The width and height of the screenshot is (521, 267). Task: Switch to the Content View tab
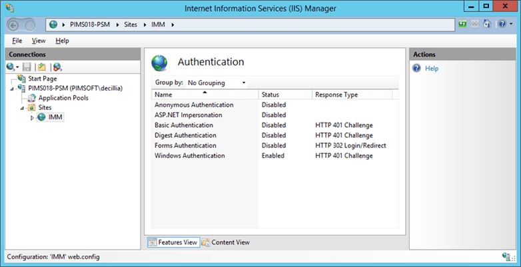226,242
